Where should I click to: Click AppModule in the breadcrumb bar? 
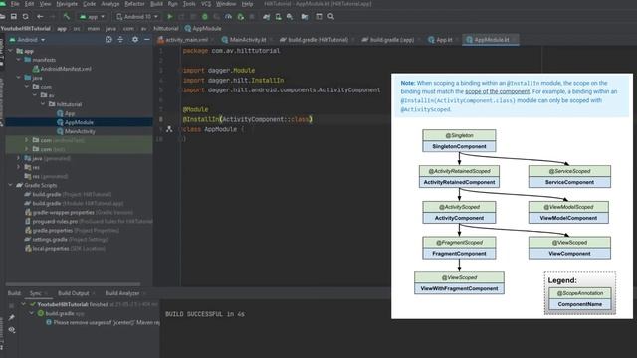coord(203,29)
